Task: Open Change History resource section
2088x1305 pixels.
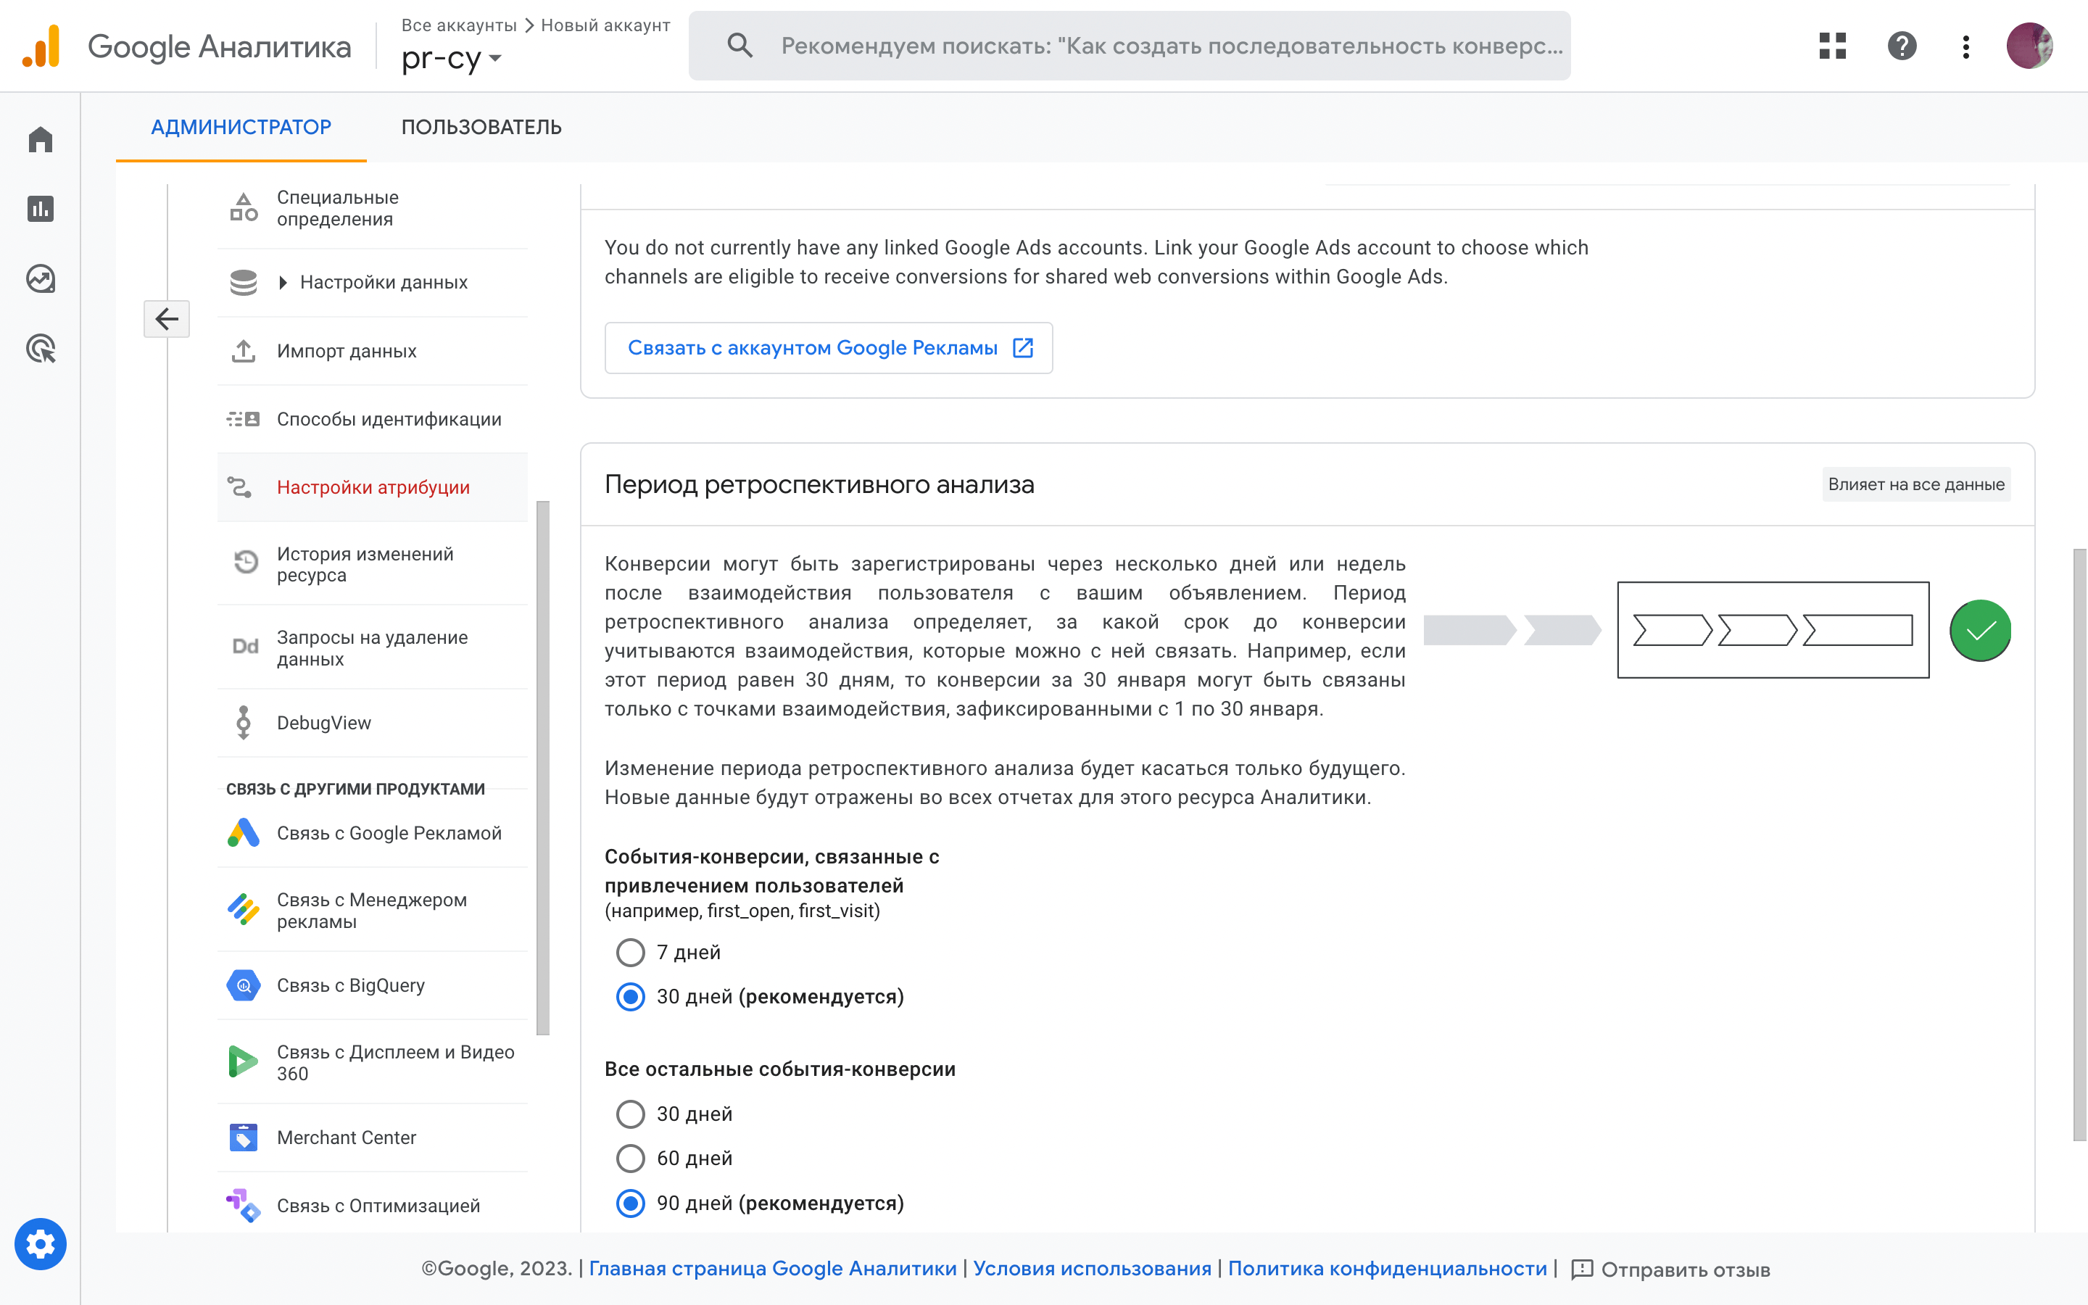Action: coord(367,568)
